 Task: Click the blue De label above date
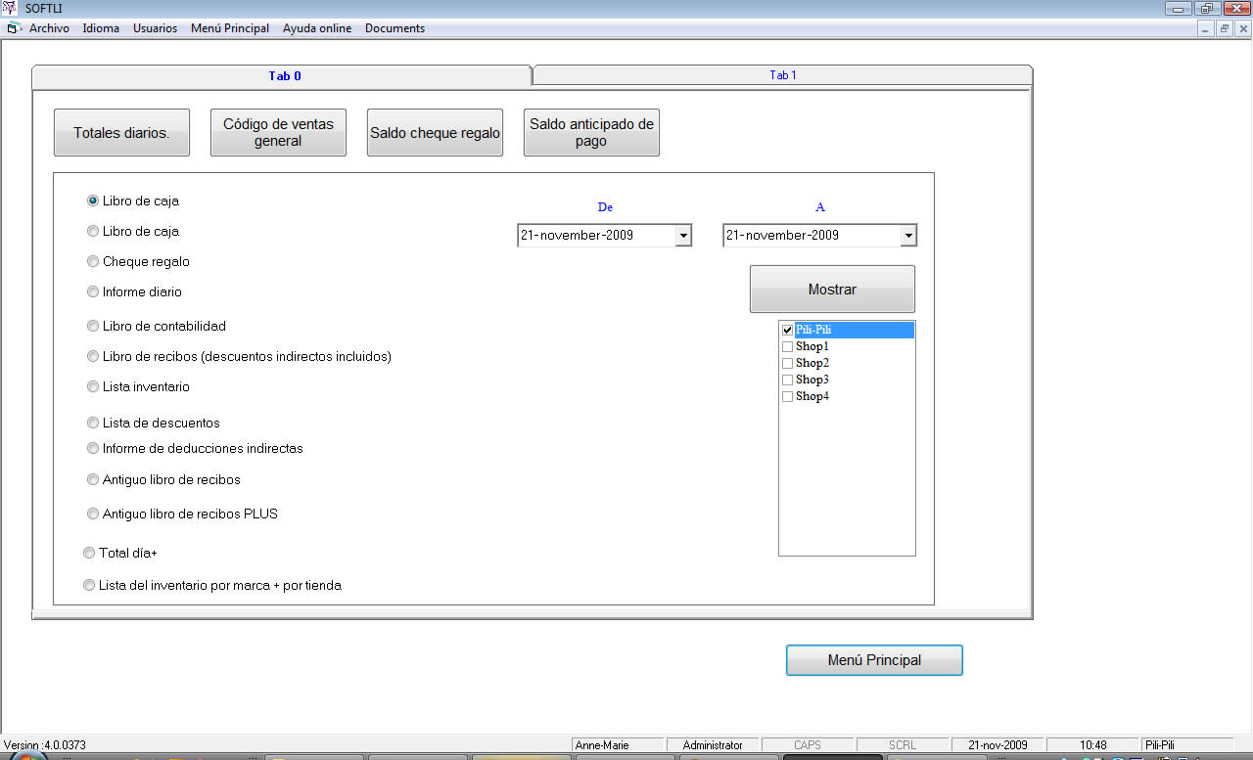[x=605, y=207]
